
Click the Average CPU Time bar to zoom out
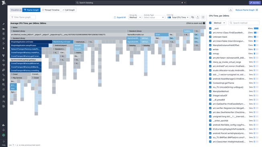pos(108,23)
